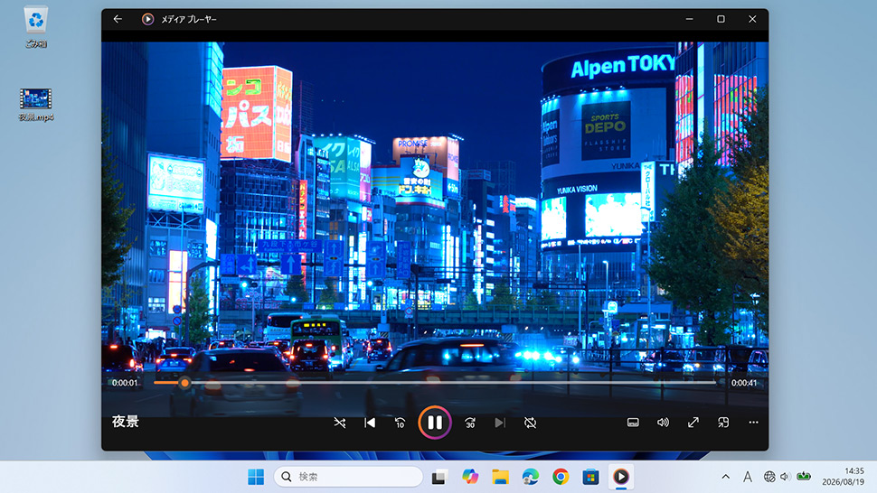Open File Explorer from taskbar

click(500, 477)
